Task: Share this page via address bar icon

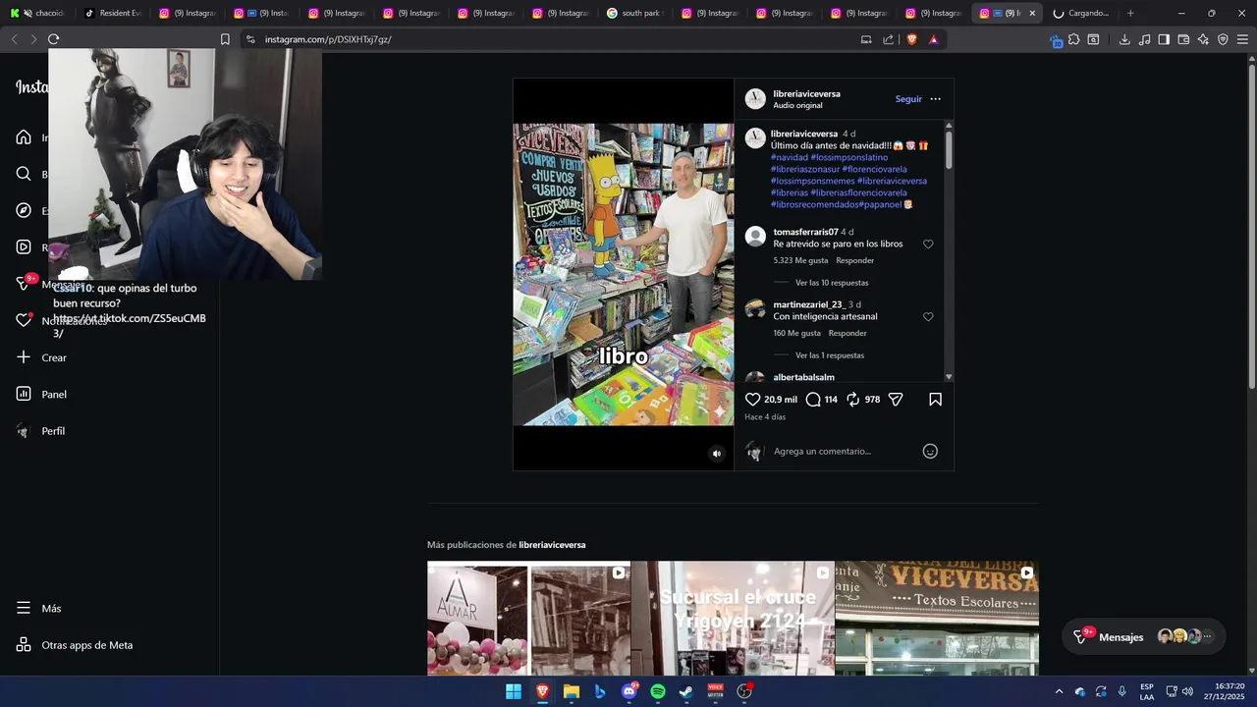Action: pyautogui.click(x=888, y=39)
